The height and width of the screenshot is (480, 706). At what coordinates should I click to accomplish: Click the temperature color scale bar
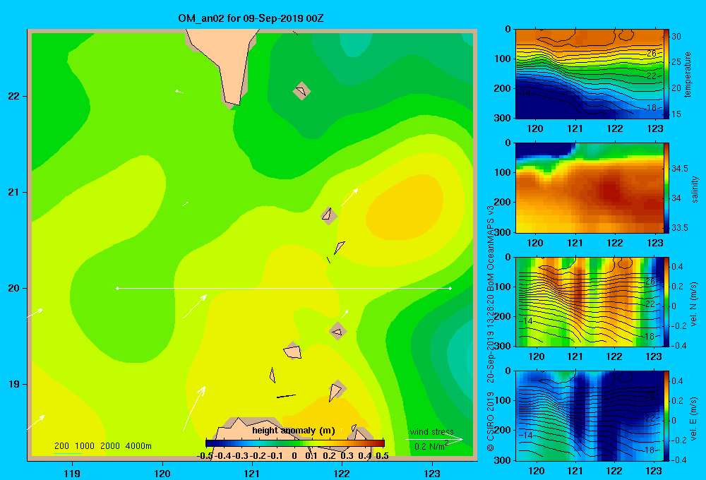click(666, 74)
